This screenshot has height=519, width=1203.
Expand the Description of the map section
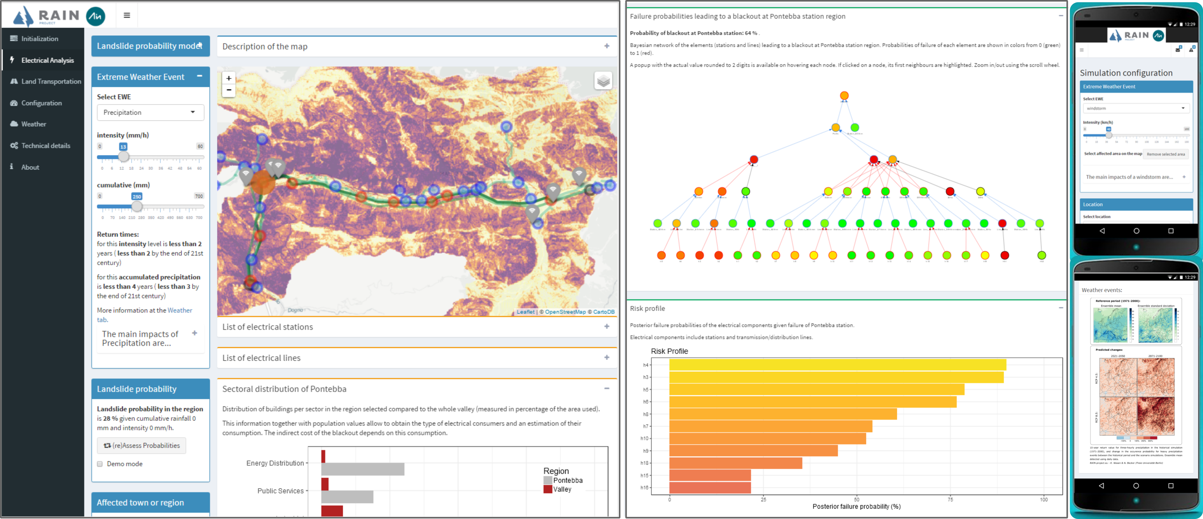(607, 46)
